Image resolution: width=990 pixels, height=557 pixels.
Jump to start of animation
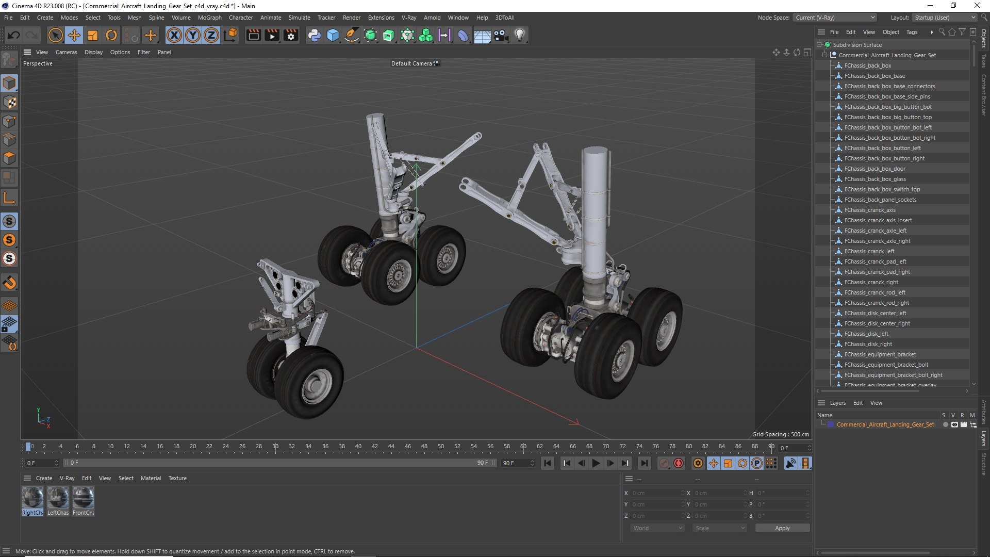click(548, 463)
